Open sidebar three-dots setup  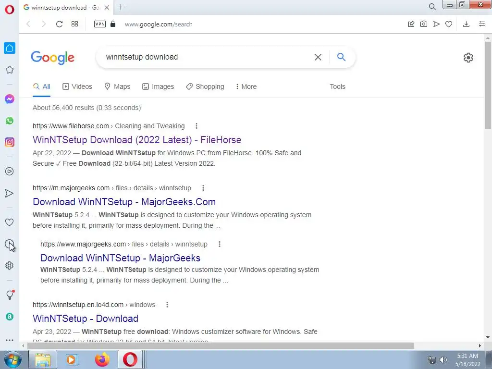[x=10, y=340]
